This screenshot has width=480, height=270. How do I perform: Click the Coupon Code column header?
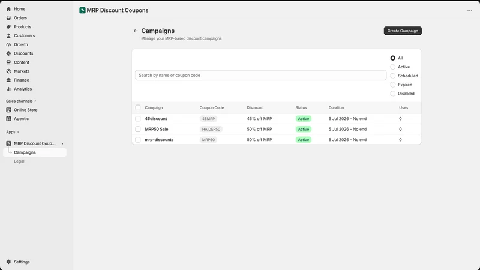[212, 108]
